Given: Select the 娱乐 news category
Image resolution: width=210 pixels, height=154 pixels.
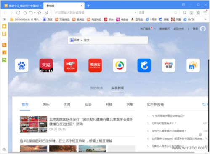Looking at the screenshot, I should pos(46,105).
